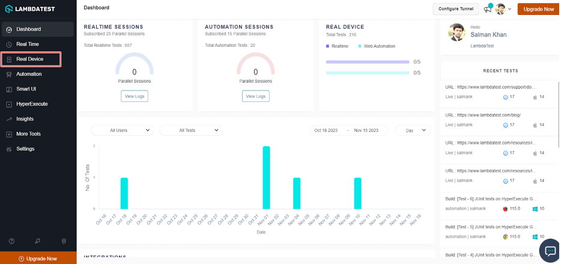Screen dimensions: 561x264
Task: Click the Oct 16 2023 start date field
Action: pos(326,130)
